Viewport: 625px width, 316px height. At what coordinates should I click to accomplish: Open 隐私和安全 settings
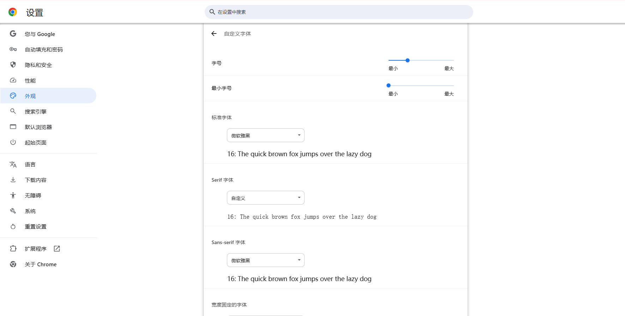coord(48,65)
